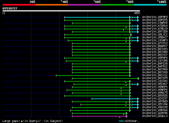Click the UniRef100_A7QM14 label
The height and width of the screenshot is (123, 169).
(x=155, y=26)
